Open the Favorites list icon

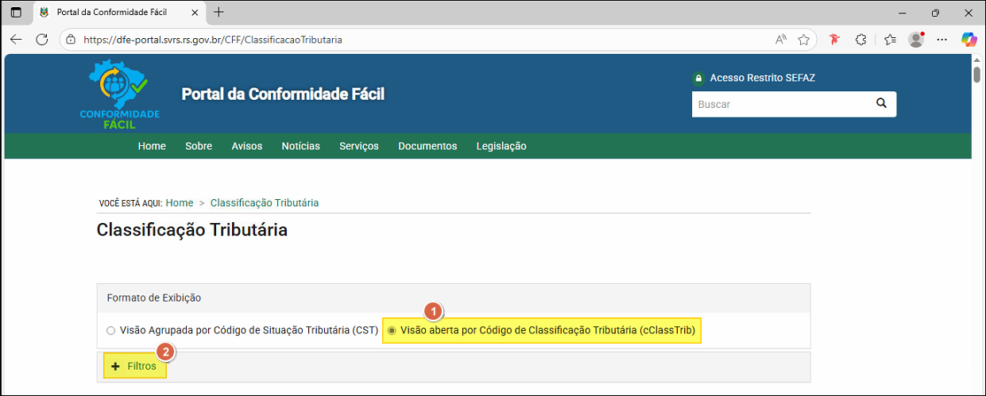coord(890,39)
